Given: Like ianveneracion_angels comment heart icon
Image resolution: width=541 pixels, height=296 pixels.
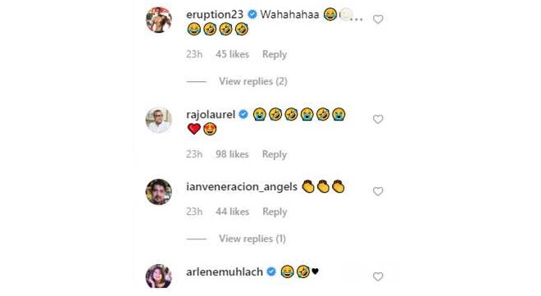Looking at the screenshot, I should [378, 192].
